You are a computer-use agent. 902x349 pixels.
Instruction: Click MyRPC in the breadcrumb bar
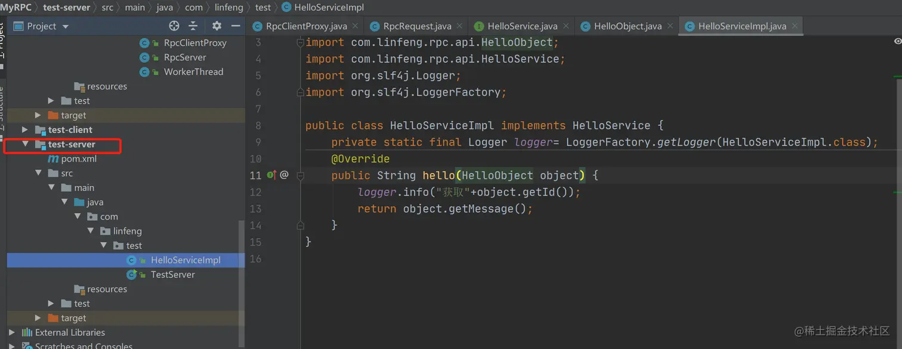coord(16,7)
